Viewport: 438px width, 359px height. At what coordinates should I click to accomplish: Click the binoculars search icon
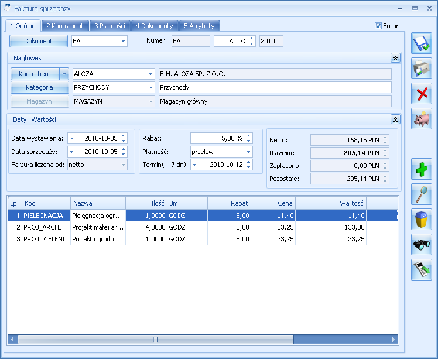[x=421, y=244]
